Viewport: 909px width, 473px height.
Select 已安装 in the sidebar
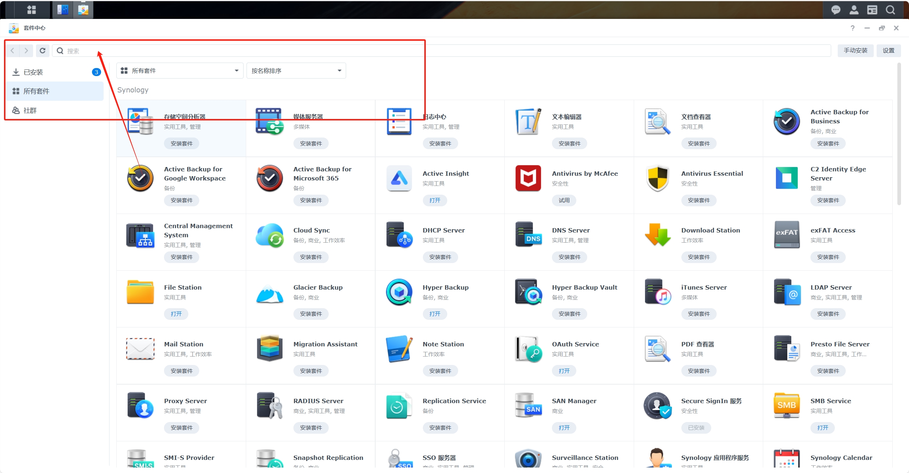tap(33, 72)
